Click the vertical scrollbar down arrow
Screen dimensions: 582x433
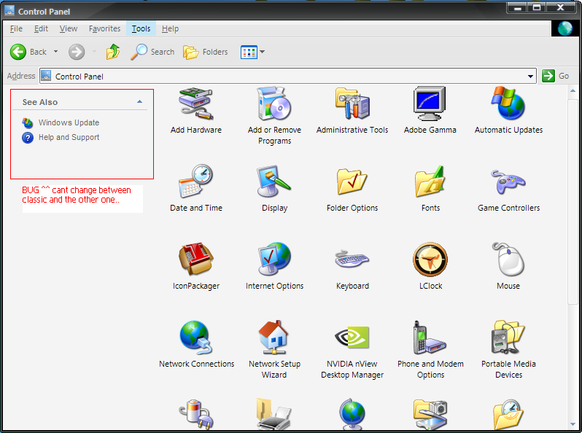click(x=573, y=426)
